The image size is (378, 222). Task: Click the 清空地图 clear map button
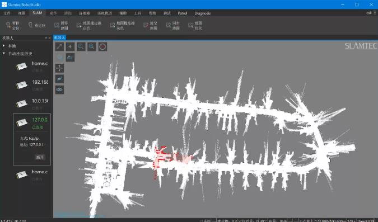151,26
